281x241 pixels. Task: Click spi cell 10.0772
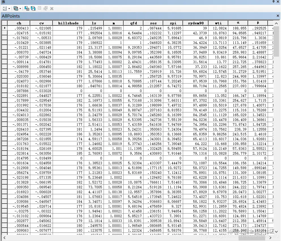coord(173,47)
